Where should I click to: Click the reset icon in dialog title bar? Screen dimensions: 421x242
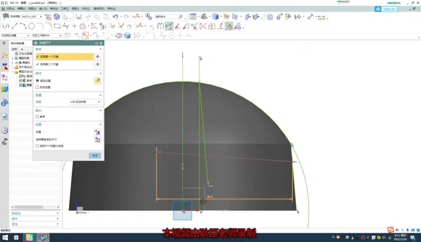(x=97, y=43)
